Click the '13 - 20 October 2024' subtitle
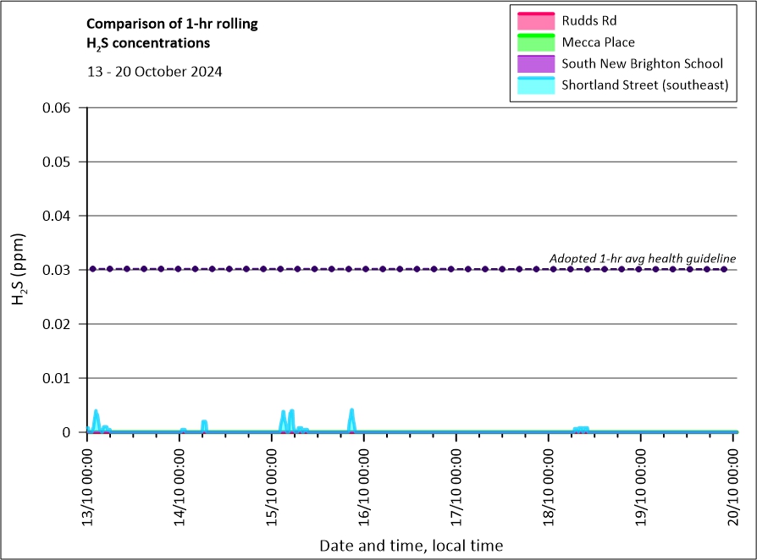This screenshot has width=757, height=560. (x=154, y=72)
